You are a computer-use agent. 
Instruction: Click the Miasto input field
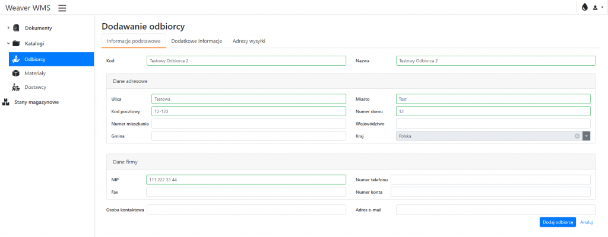point(493,99)
